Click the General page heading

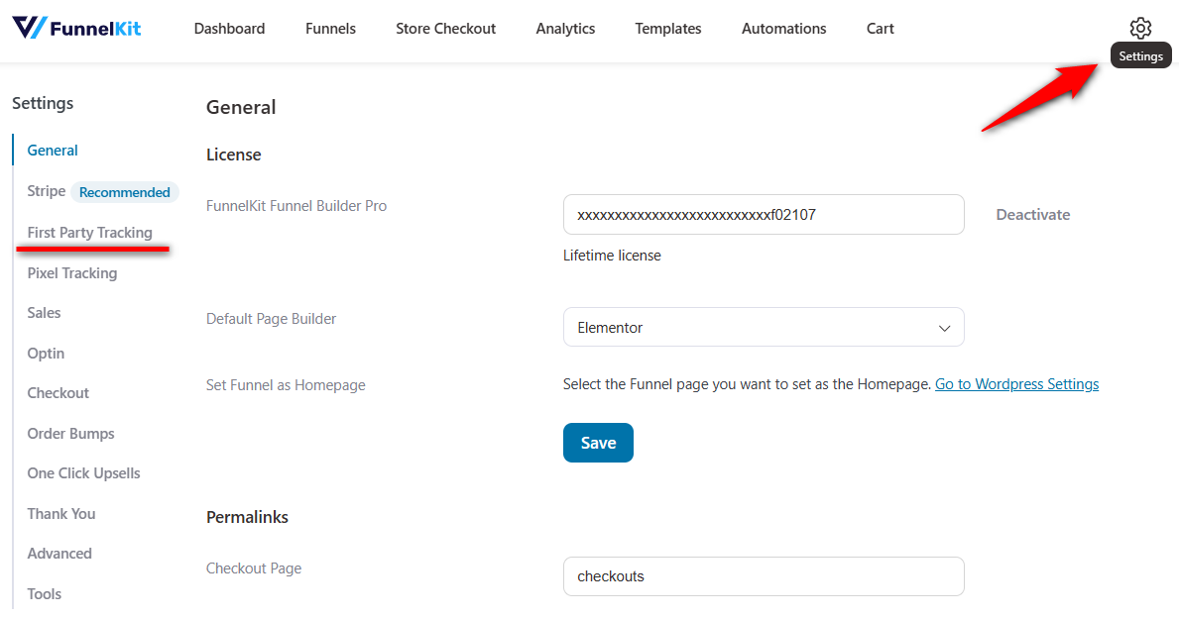coord(241,107)
